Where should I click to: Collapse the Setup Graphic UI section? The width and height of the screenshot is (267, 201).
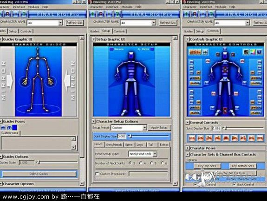(x=94, y=39)
